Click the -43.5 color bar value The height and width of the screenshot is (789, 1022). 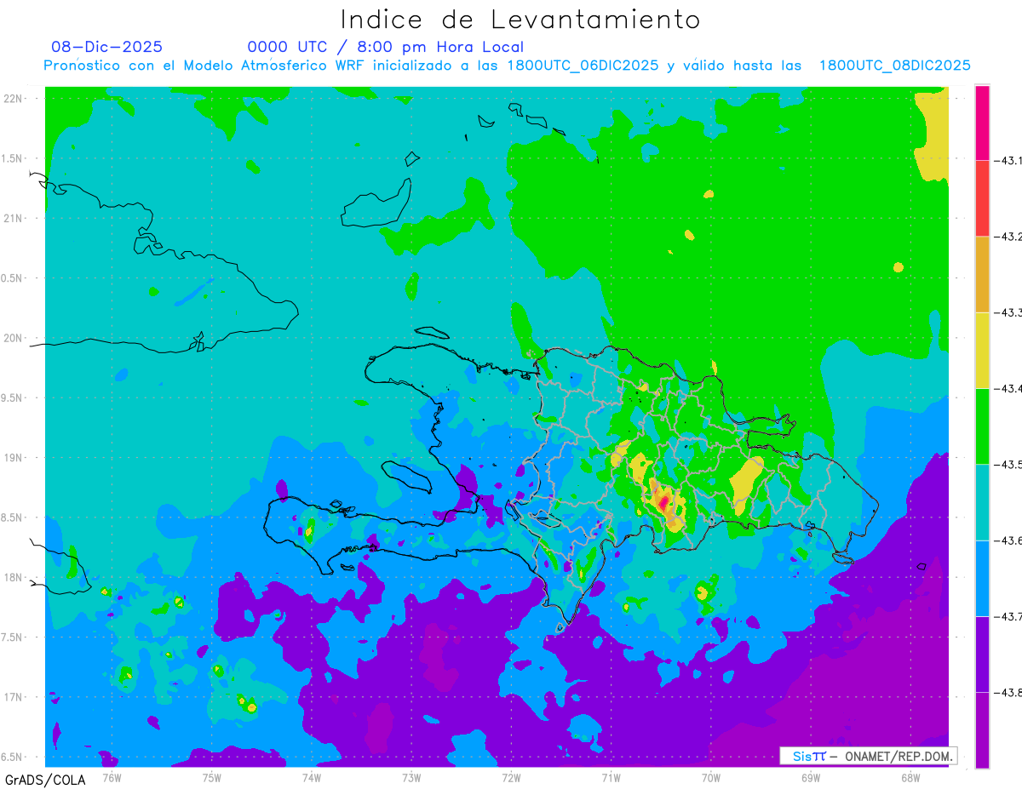click(1008, 464)
